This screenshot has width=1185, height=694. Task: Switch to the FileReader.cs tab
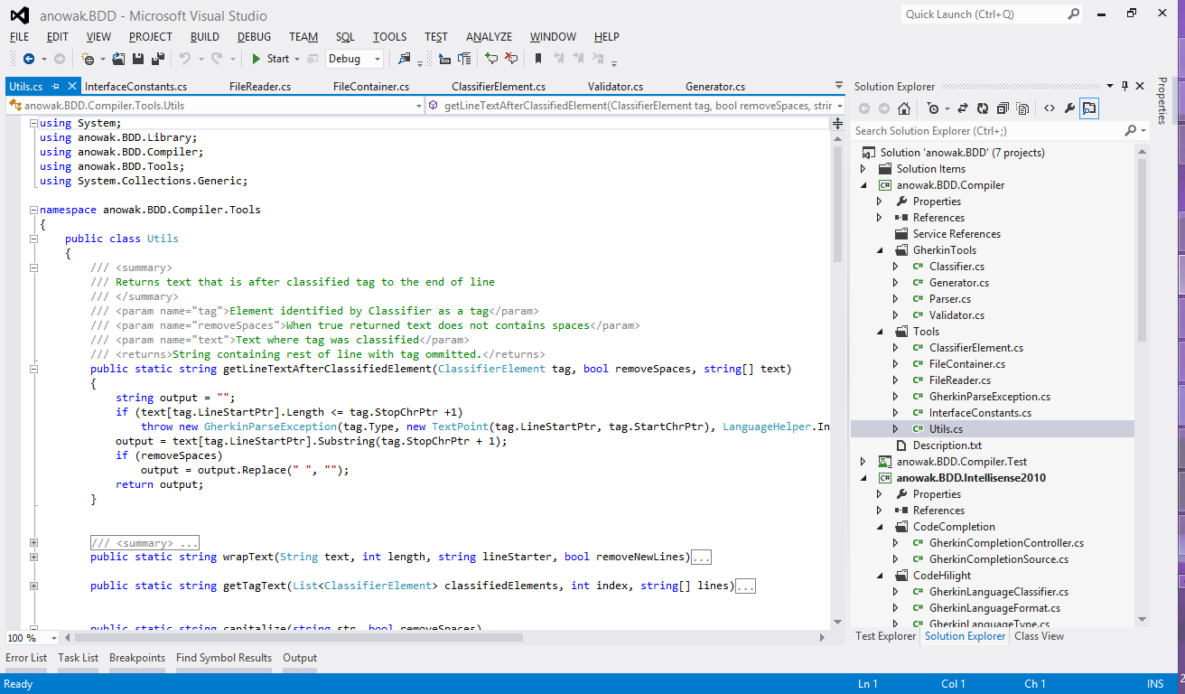[x=260, y=87]
